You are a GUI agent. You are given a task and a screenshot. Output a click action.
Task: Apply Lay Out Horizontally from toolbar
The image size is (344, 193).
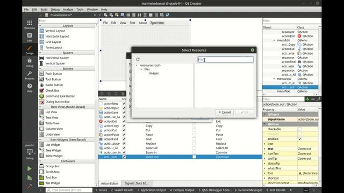click(128, 15)
